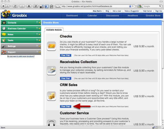164x129 pixels.
Task: Select the Available Modules tab
Action: tap(54, 30)
